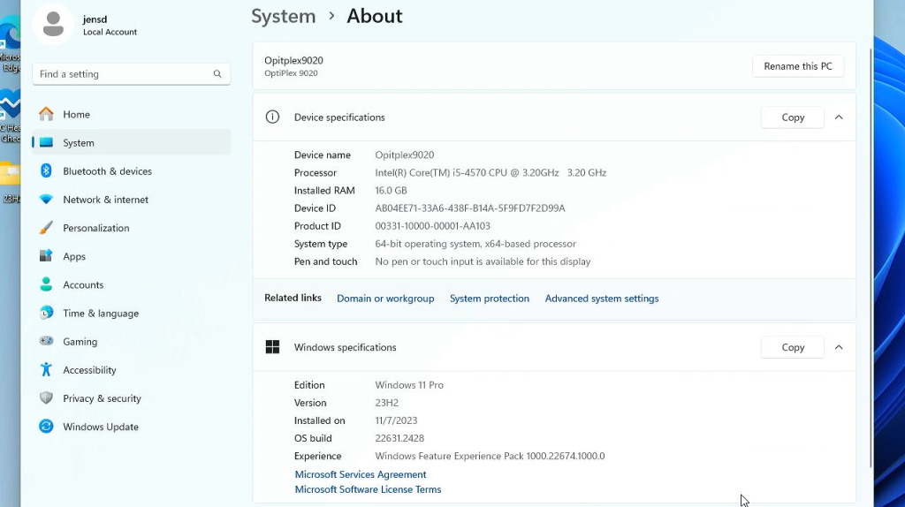Image resolution: width=905 pixels, height=507 pixels.
Task: Collapse the Device specifications section
Action: 839,117
